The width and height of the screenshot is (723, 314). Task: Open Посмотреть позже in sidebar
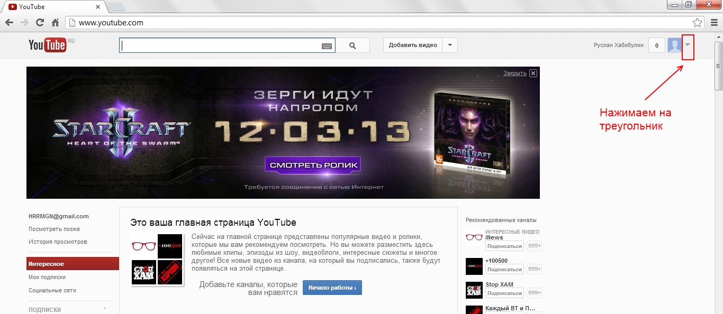click(x=55, y=229)
